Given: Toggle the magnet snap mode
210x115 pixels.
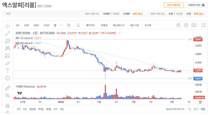Looking at the screenshot, I should [x=8, y=106].
